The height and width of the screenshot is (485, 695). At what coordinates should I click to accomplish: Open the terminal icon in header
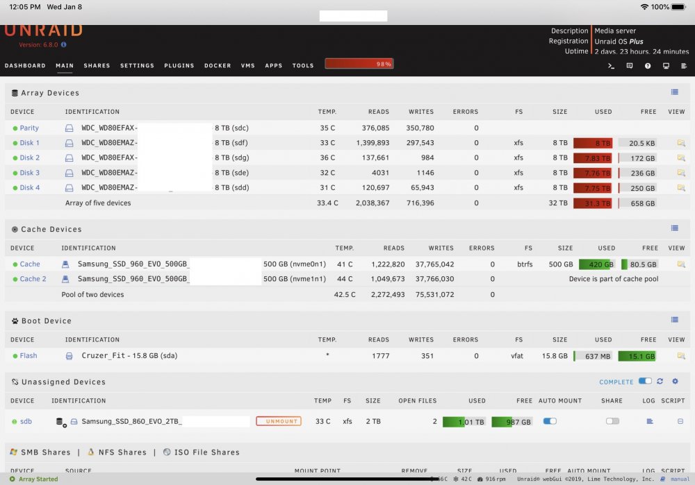(611, 66)
